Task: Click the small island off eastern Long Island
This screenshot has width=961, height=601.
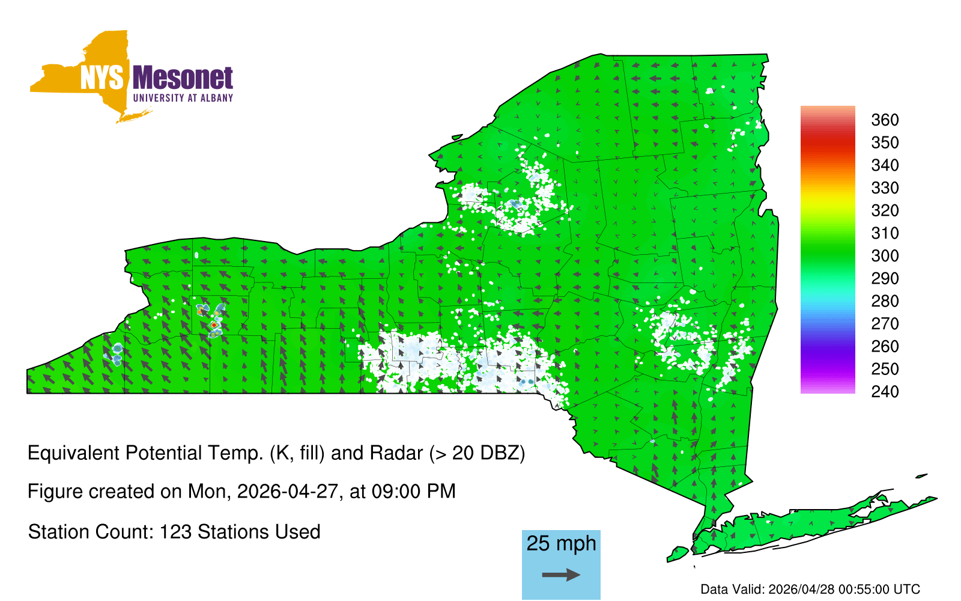Action: [921, 477]
